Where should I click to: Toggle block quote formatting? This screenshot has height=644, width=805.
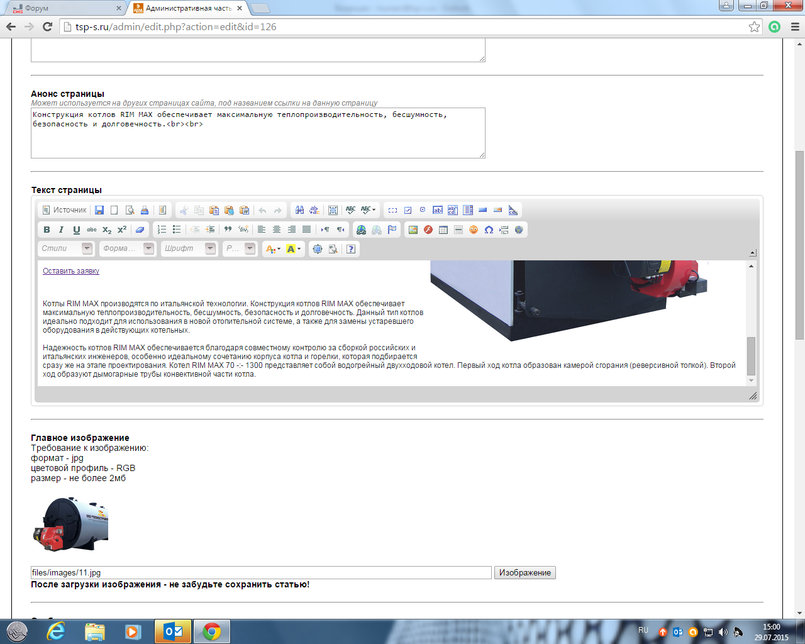point(228,230)
